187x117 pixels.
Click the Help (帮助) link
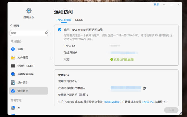pos(156,5)
